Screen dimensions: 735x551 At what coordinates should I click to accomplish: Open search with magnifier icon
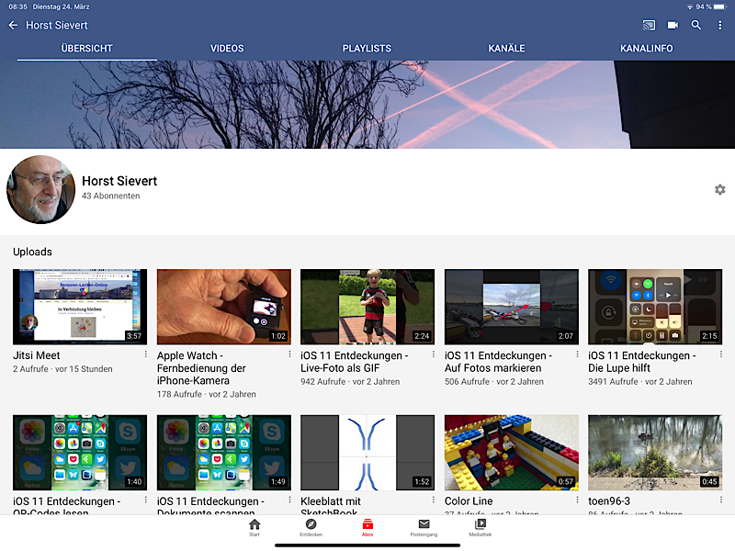pyautogui.click(x=696, y=26)
